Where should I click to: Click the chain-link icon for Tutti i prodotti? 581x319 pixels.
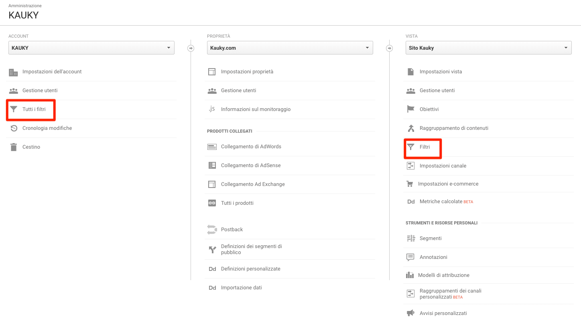pyautogui.click(x=212, y=203)
